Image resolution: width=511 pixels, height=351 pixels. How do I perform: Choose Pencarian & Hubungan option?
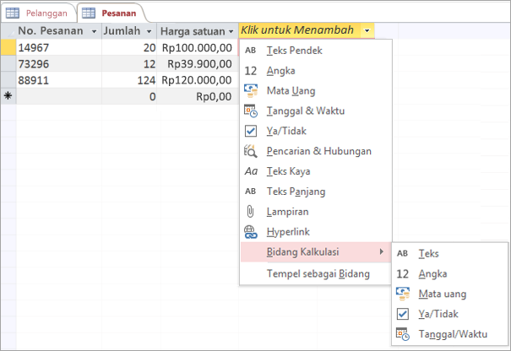[x=315, y=151]
